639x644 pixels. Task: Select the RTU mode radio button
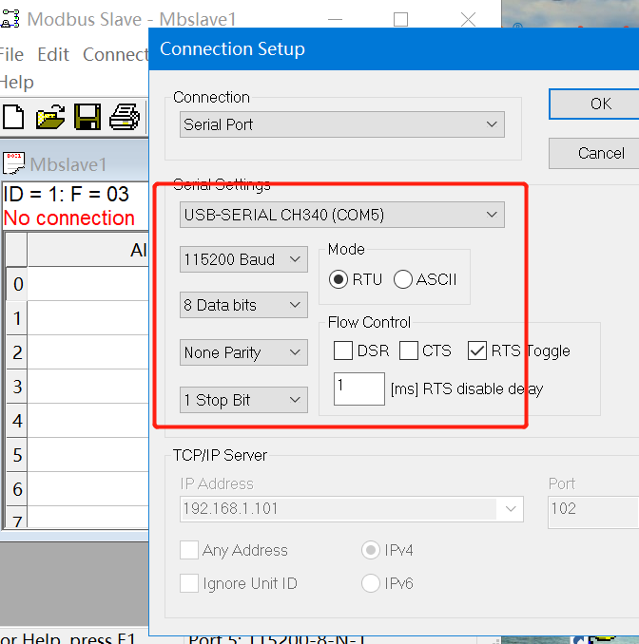[x=339, y=279]
